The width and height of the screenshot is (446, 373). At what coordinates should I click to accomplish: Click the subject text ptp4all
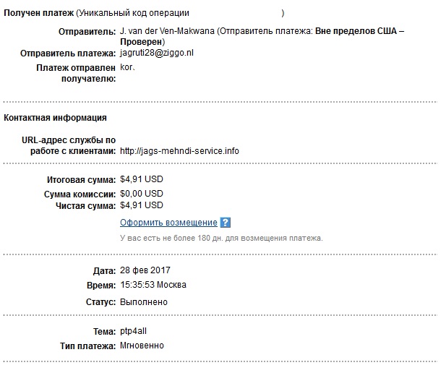click(x=133, y=331)
